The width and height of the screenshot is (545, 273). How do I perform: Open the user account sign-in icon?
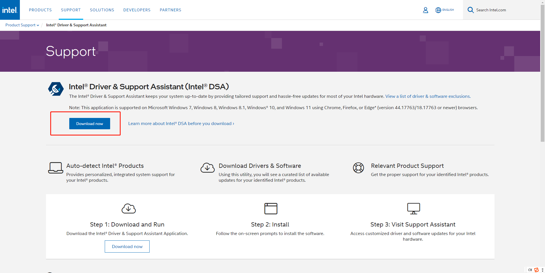(425, 10)
